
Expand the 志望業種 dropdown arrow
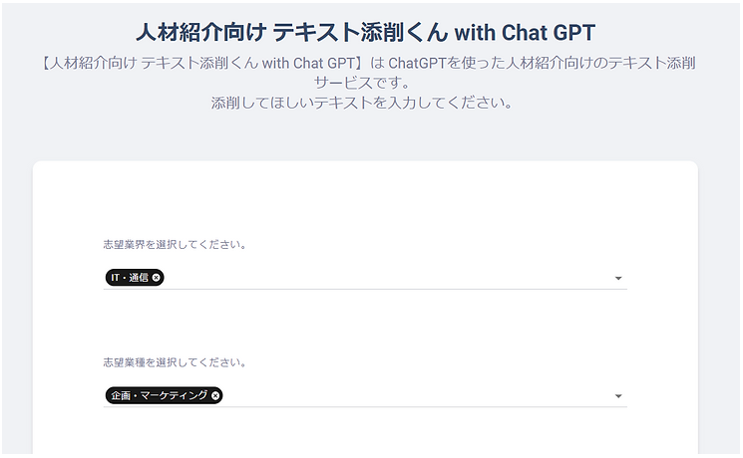tap(618, 397)
